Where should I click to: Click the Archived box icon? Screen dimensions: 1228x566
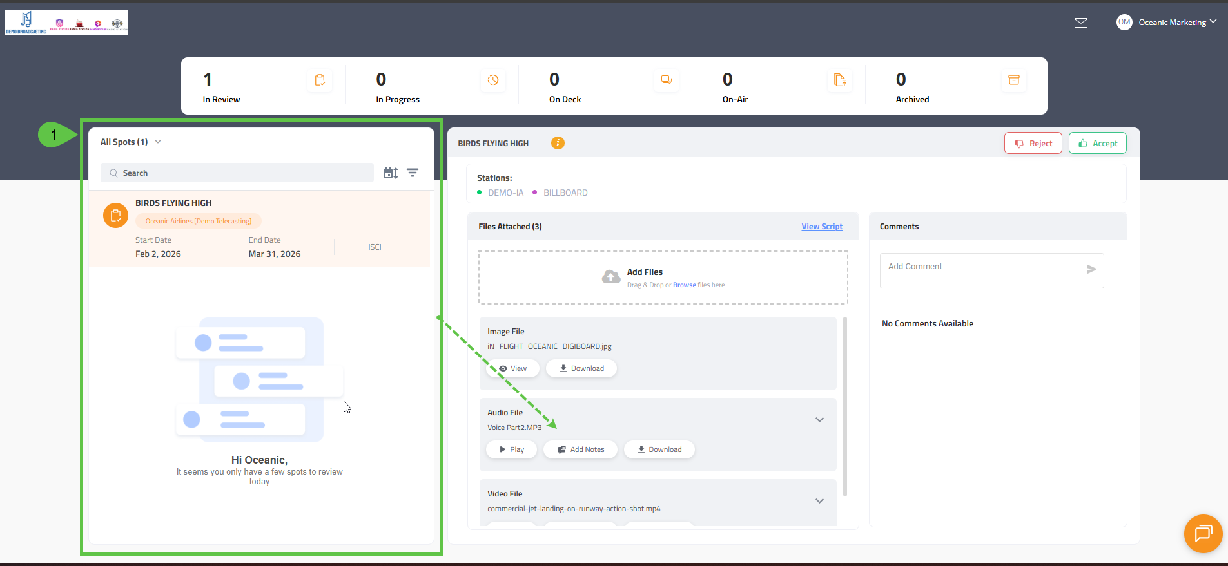click(1013, 80)
